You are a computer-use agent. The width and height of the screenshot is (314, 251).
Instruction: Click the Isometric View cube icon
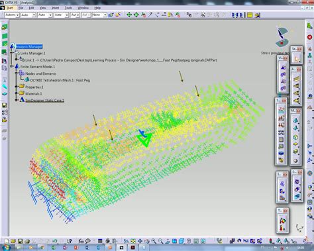tap(182, 241)
